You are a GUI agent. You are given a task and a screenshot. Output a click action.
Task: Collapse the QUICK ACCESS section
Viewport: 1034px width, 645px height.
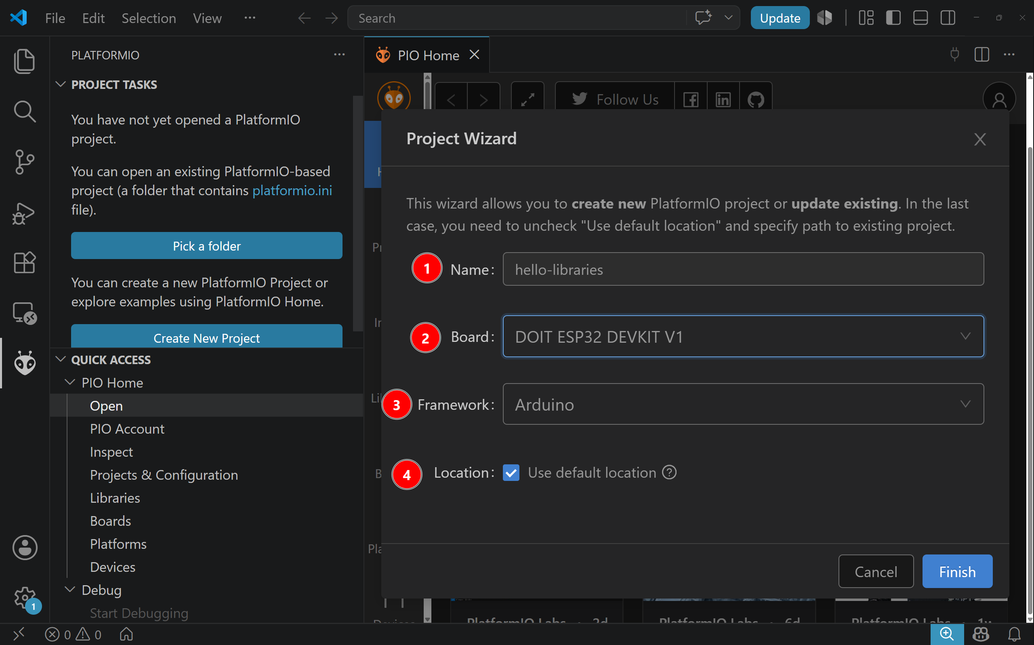point(61,360)
